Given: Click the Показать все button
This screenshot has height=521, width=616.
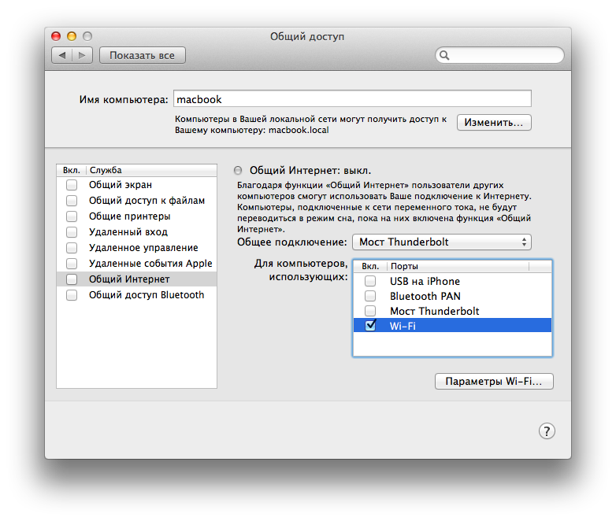Looking at the screenshot, I should (x=143, y=55).
